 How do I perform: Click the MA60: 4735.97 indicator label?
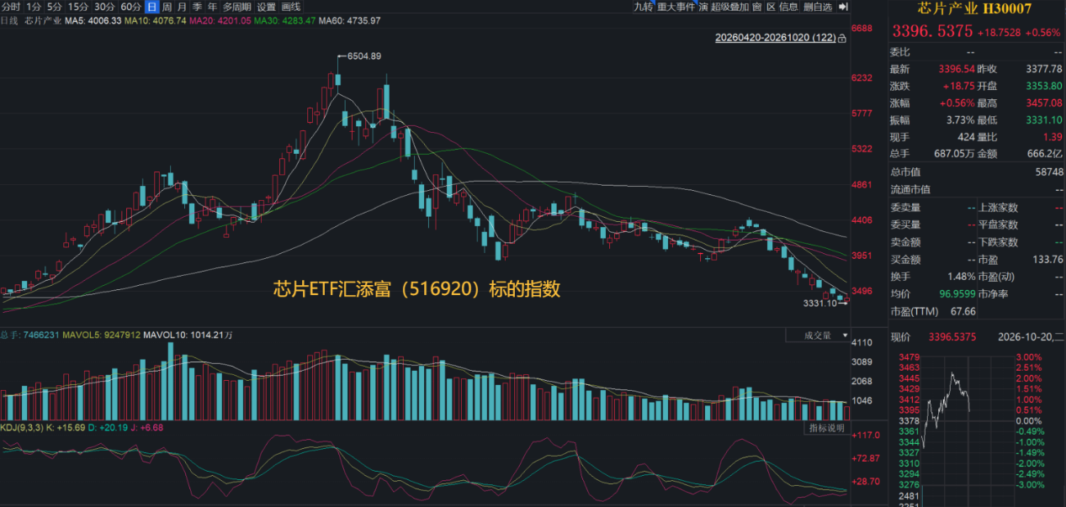pyautogui.click(x=351, y=20)
